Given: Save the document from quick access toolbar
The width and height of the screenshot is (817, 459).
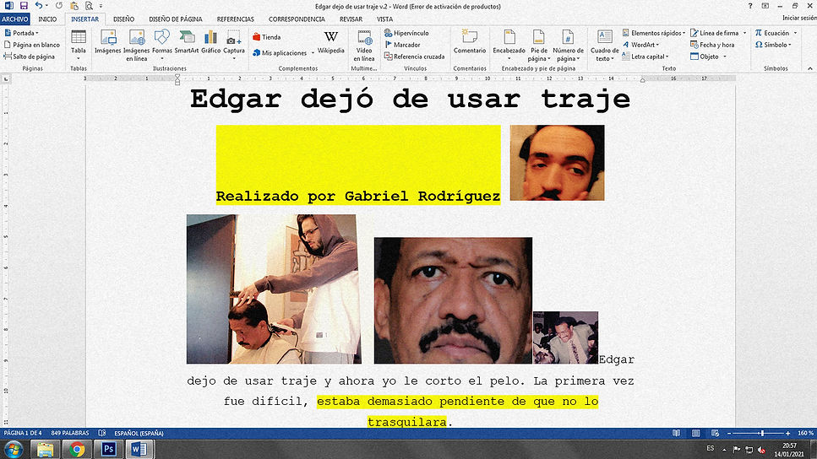Looking at the screenshot, I should click(x=24, y=6).
